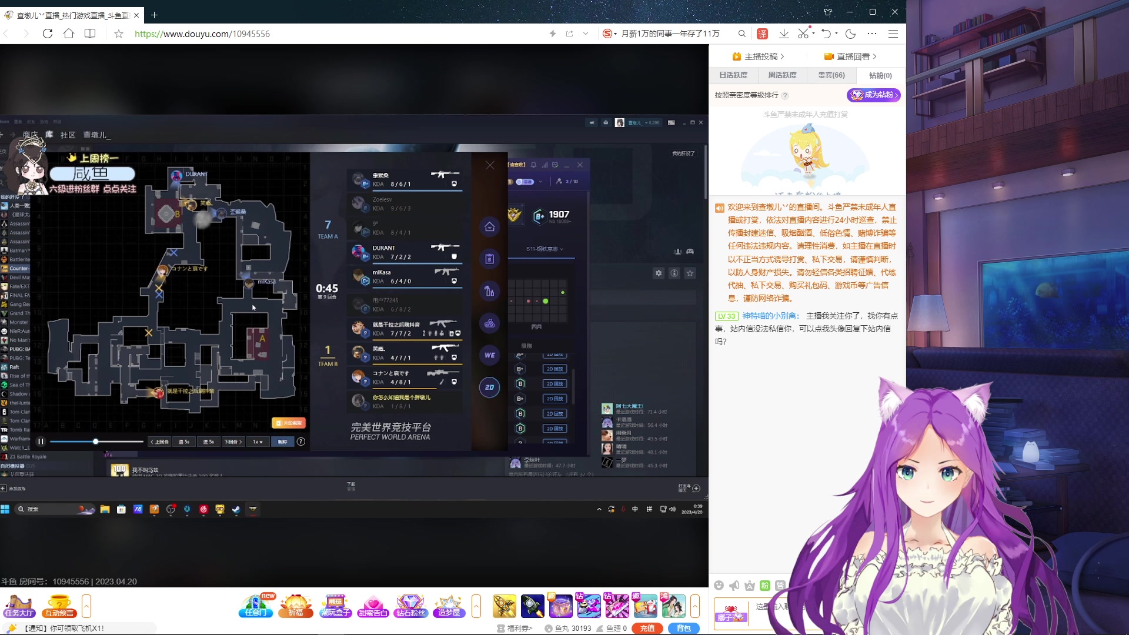Viewport: 1129px width, 635px height.
Task: Click help icon beside 按照亲密度等级排行
Action: coord(785,95)
